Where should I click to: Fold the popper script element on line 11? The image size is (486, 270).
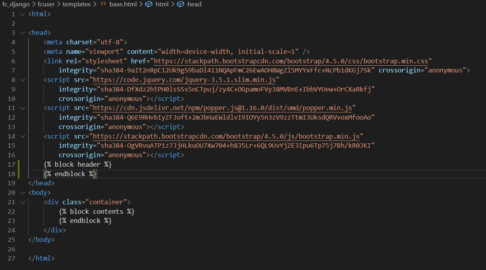22,108
